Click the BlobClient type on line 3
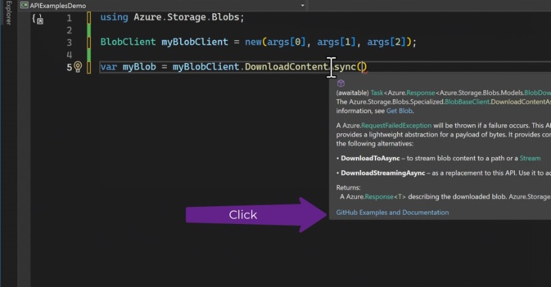Screen dimensions: 551x287 point(128,42)
